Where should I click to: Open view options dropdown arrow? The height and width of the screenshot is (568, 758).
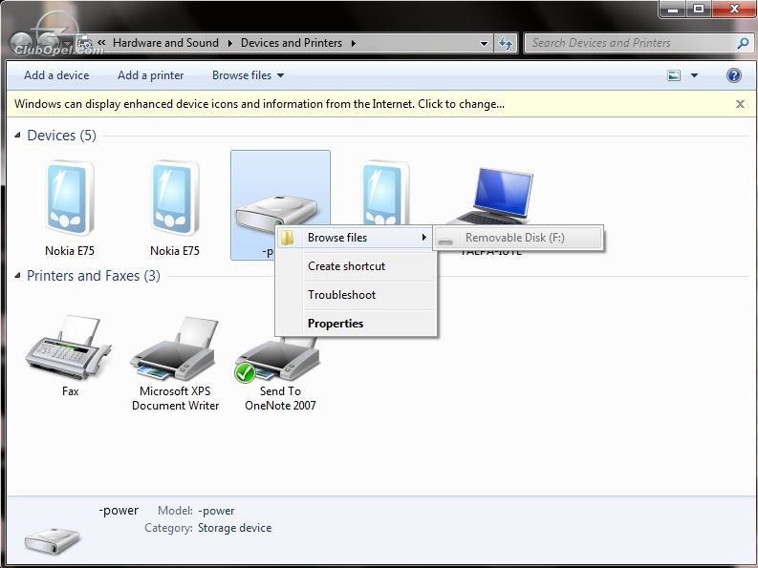pyautogui.click(x=694, y=75)
